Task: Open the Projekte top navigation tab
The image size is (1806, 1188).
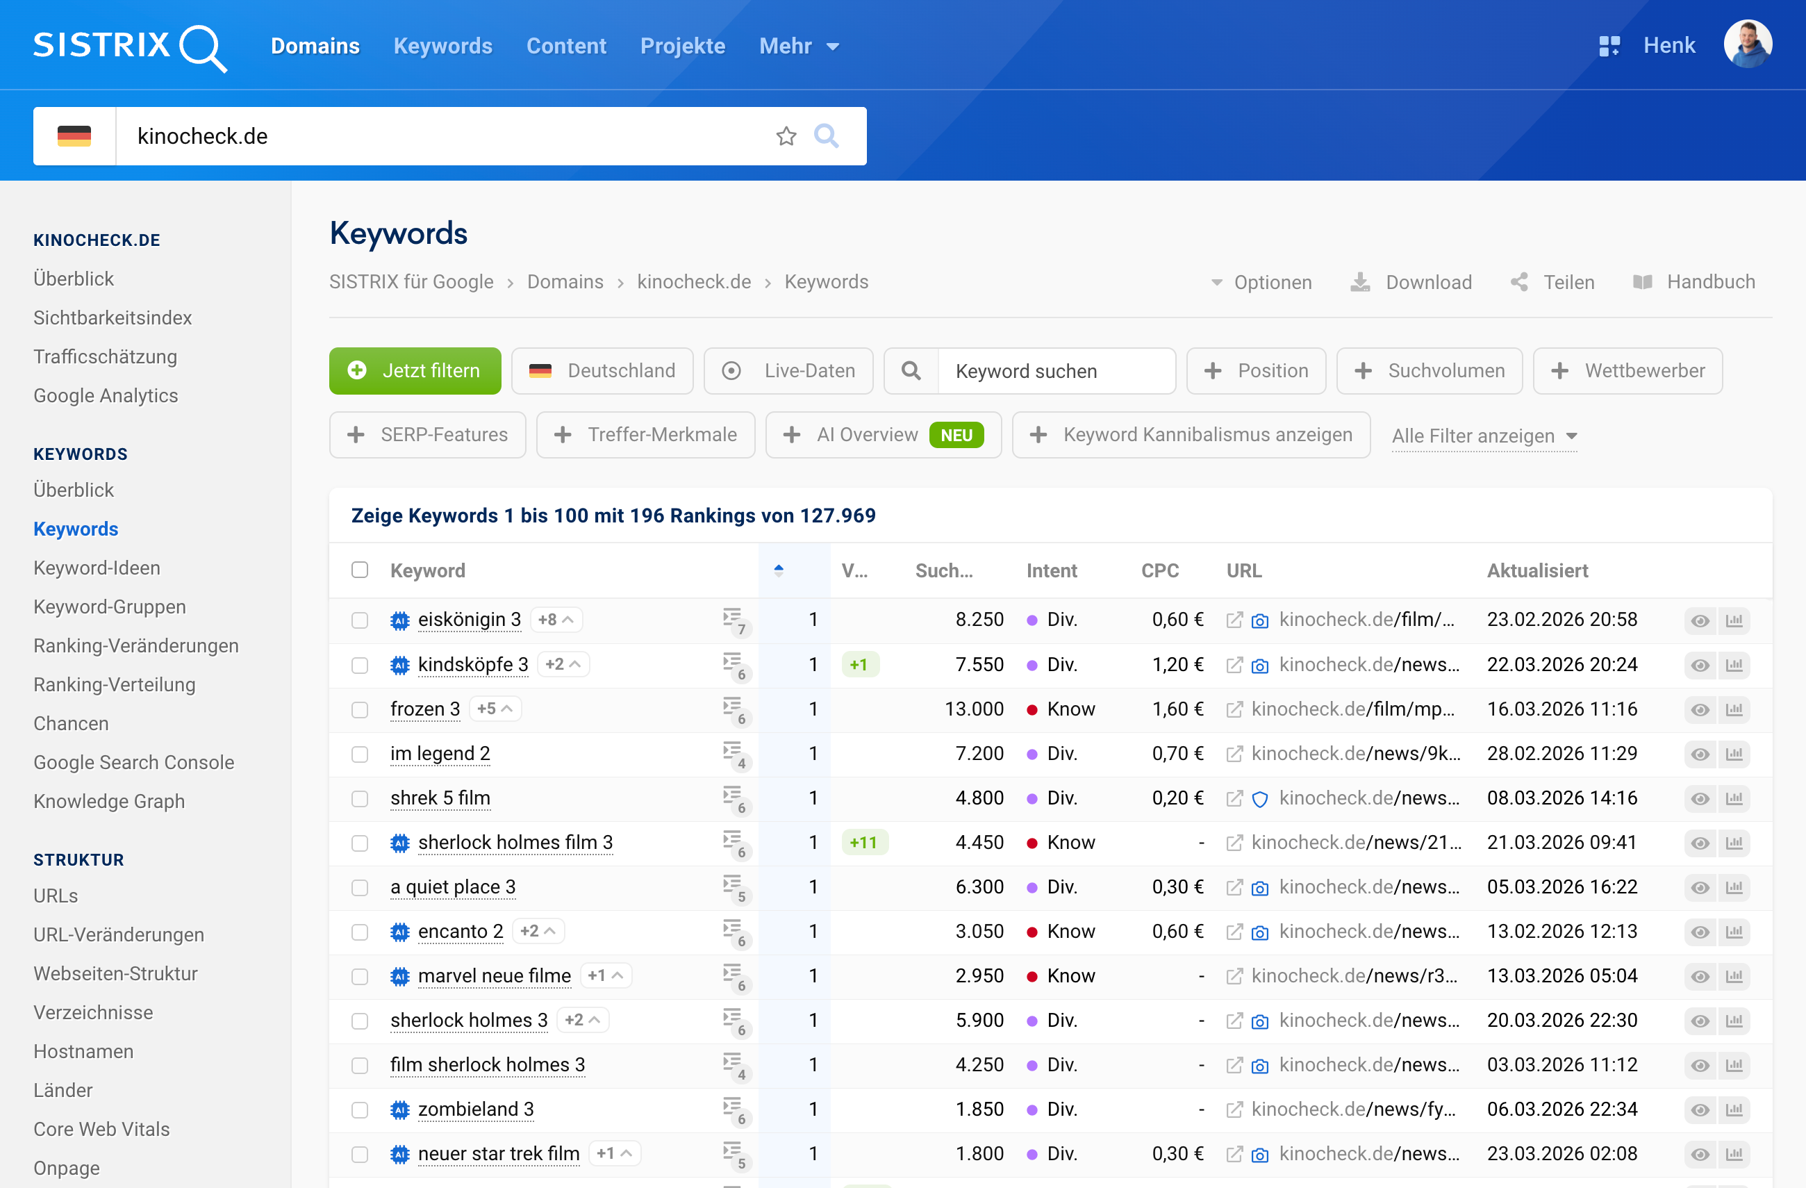Action: (x=683, y=47)
